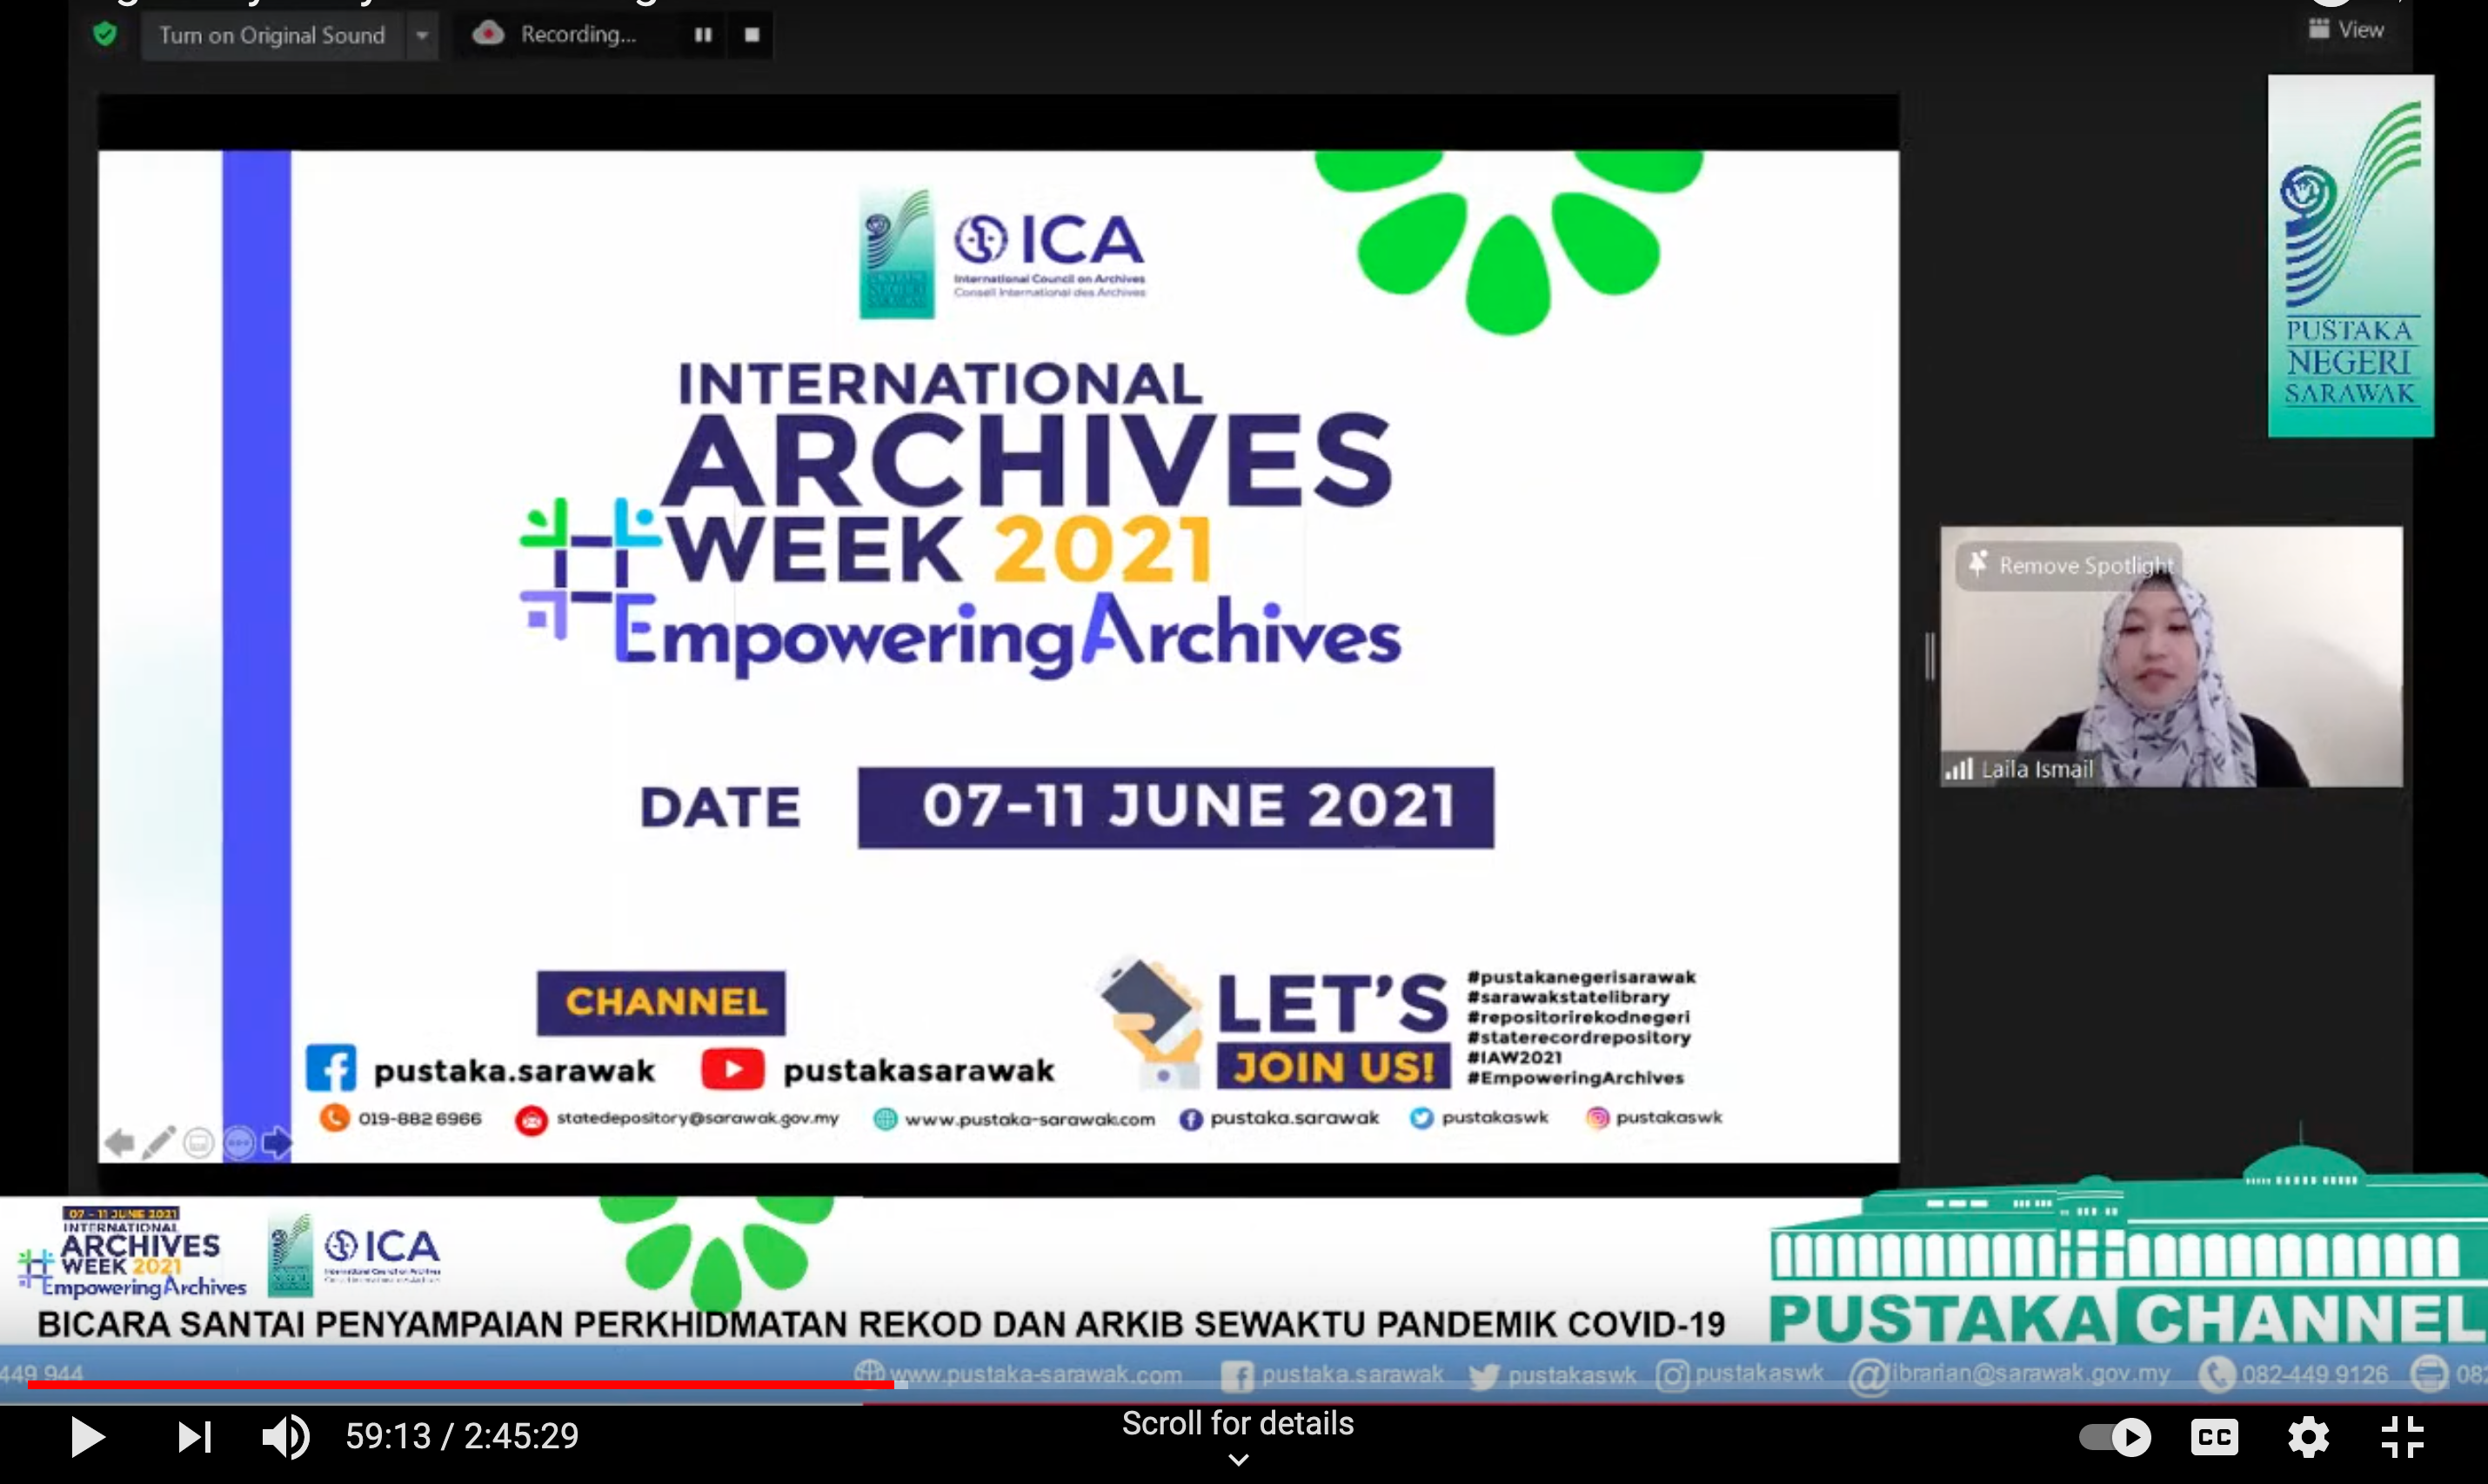Click the JOIN US! banner
The image size is (2488, 1484).
point(1333,1067)
